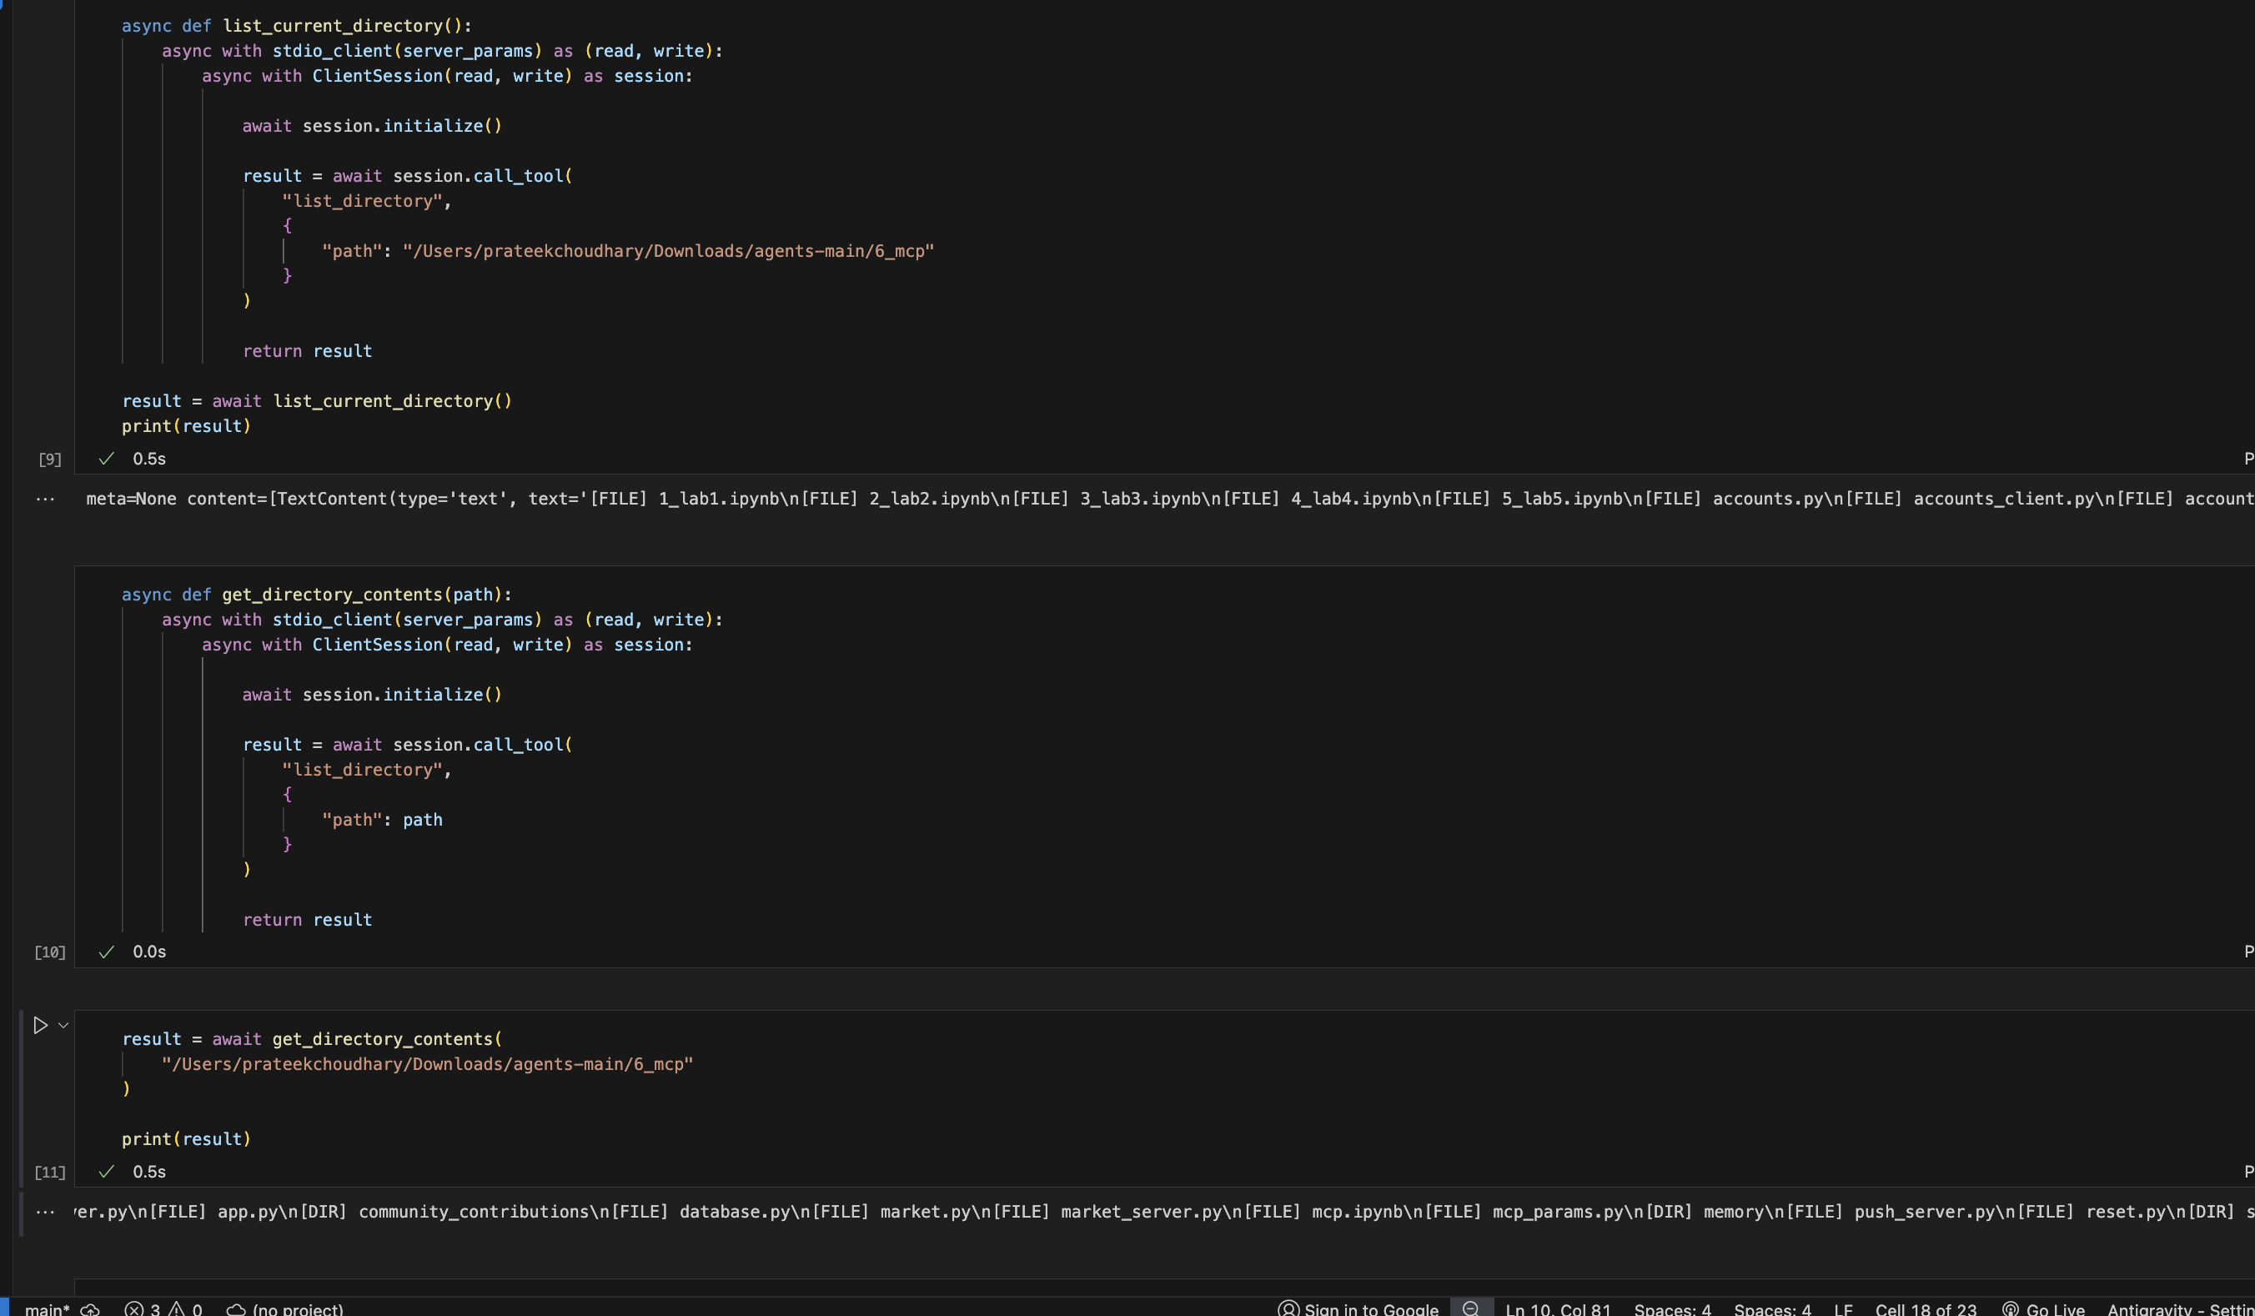Click 'print(result)' in cell 11
The width and height of the screenshot is (2255, 1316).
tap(186, 1140)
